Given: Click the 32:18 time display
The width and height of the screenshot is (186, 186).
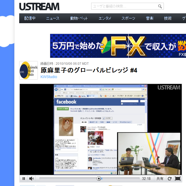Looking at the screenshot, I should point(146,179).
